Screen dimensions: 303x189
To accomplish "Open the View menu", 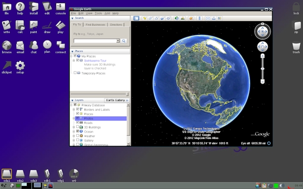I will click(x=89, y=13).
